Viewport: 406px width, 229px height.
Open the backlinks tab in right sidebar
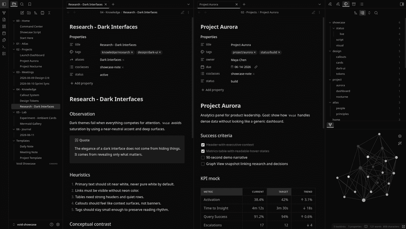pyautogui.click(x=330, y=4)
